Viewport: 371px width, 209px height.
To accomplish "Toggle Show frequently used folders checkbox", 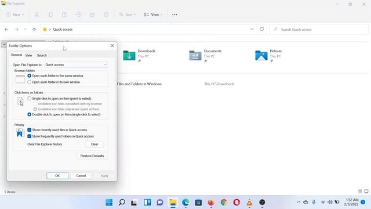I will point(30,136).
